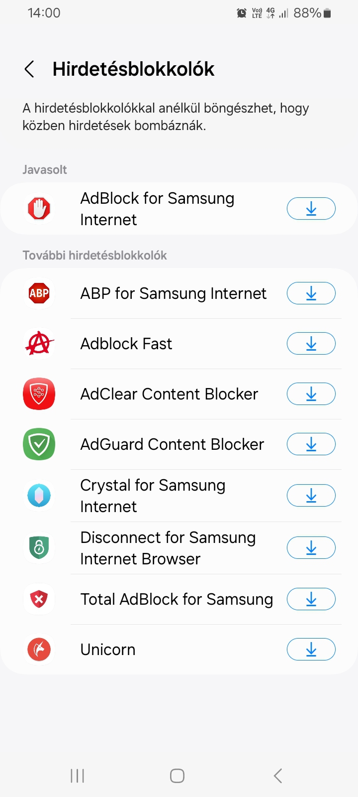358x797 pixels.
Task: Download ABP for Samsung Internet
Action: click(311, 293)
